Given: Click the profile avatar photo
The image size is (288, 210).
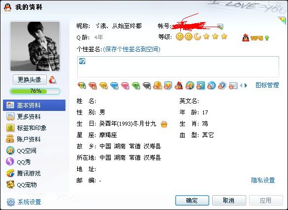Looking at the screenshot, I should pos(35,46).
